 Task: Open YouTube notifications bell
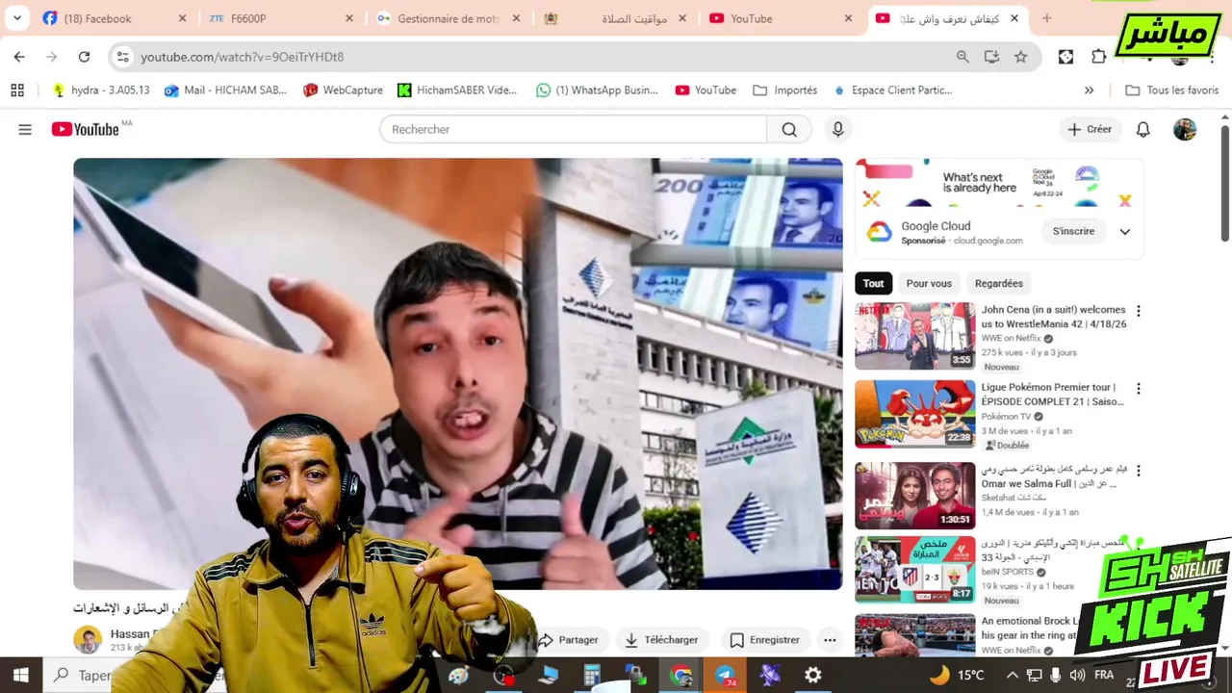(x=1142, y=129)
